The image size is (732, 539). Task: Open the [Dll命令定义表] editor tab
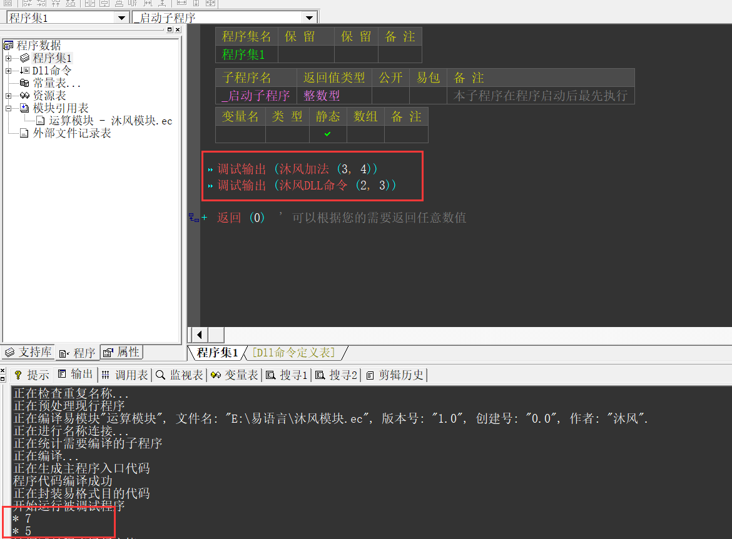click(293, 353)
